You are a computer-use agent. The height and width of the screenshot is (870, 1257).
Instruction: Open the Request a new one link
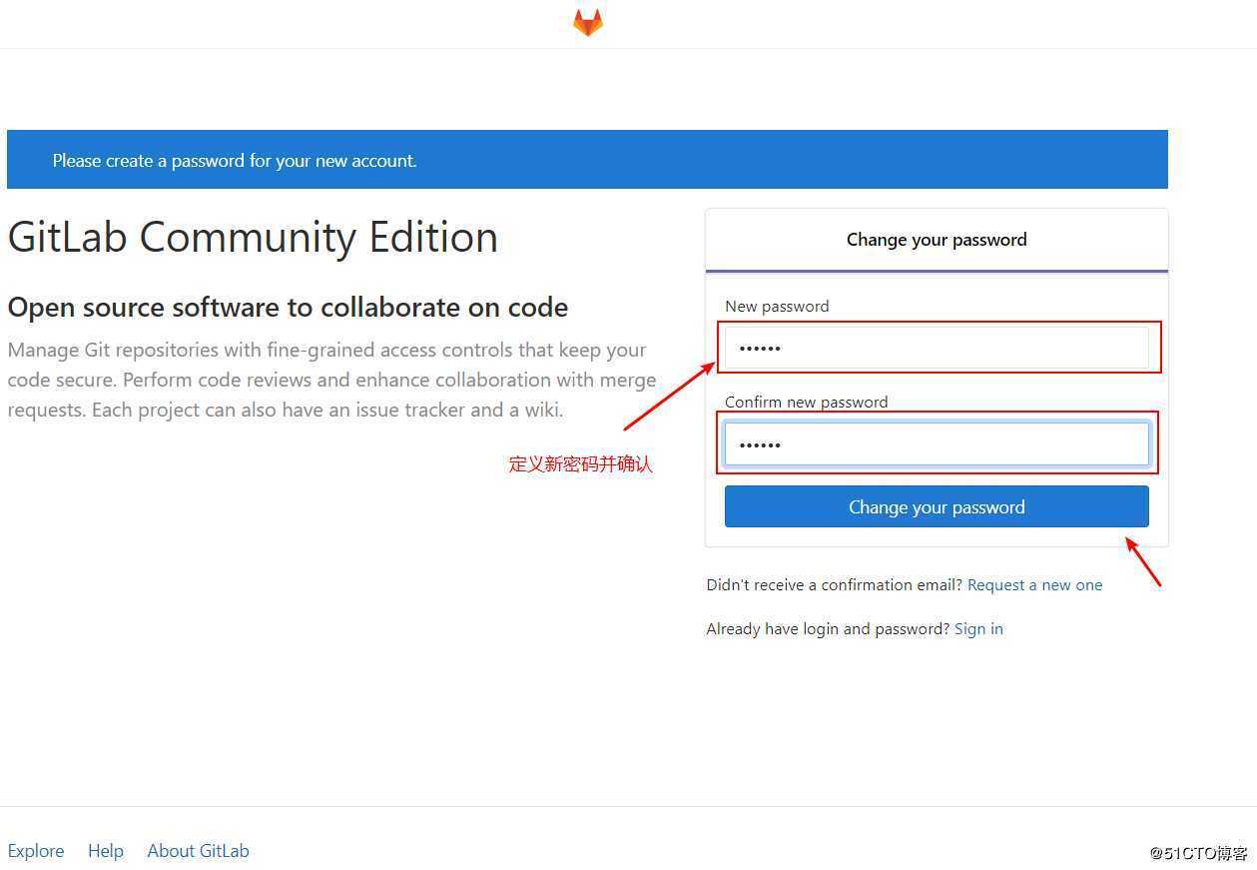(1034, 585)
